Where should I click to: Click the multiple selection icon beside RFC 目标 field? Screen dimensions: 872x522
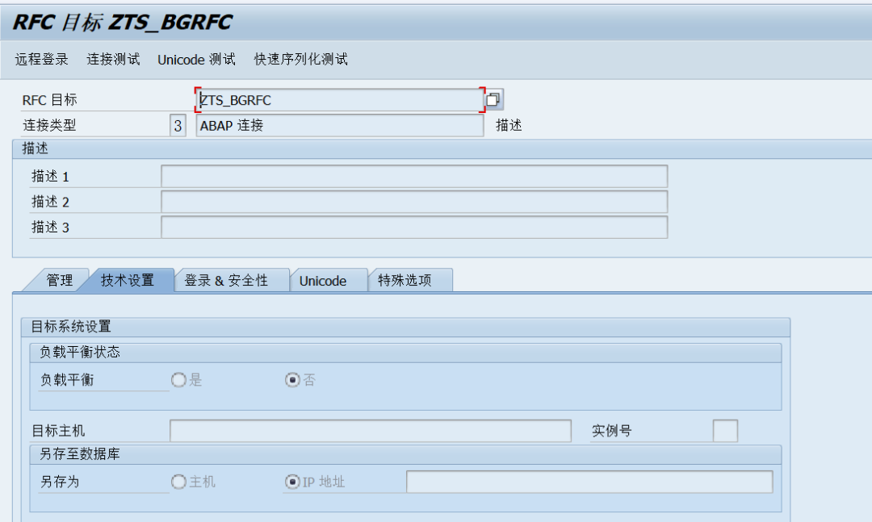[493, 99]
